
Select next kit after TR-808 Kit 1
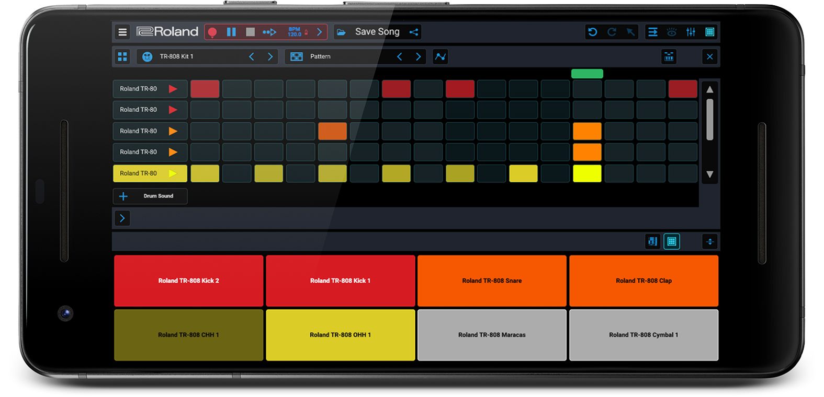(270, 56)
